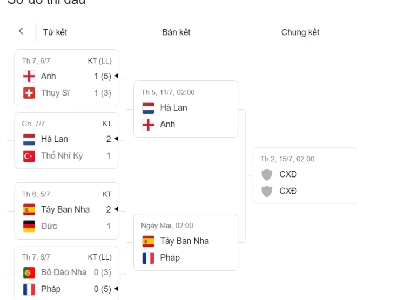Viewport: 398px width, 300px height.
Task: Click France flag in the semifinal card
Action: pos(149,258)
